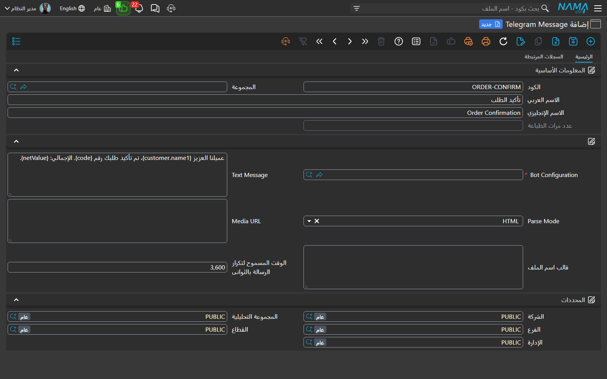Click the edit-document pencil toolbar icon
The width and height of the screenshot is (607, 379).
coord(521,41)
